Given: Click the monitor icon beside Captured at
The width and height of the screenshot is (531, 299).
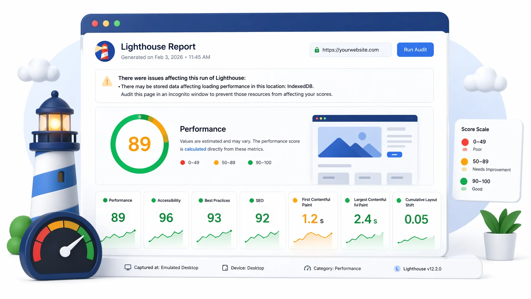Looking at the screenshot, I should click(128, 268).
